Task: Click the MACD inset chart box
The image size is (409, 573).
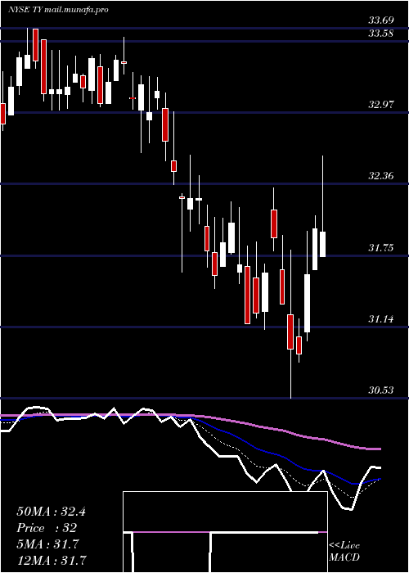Action: pyautogui.click(x=225, y=532)
